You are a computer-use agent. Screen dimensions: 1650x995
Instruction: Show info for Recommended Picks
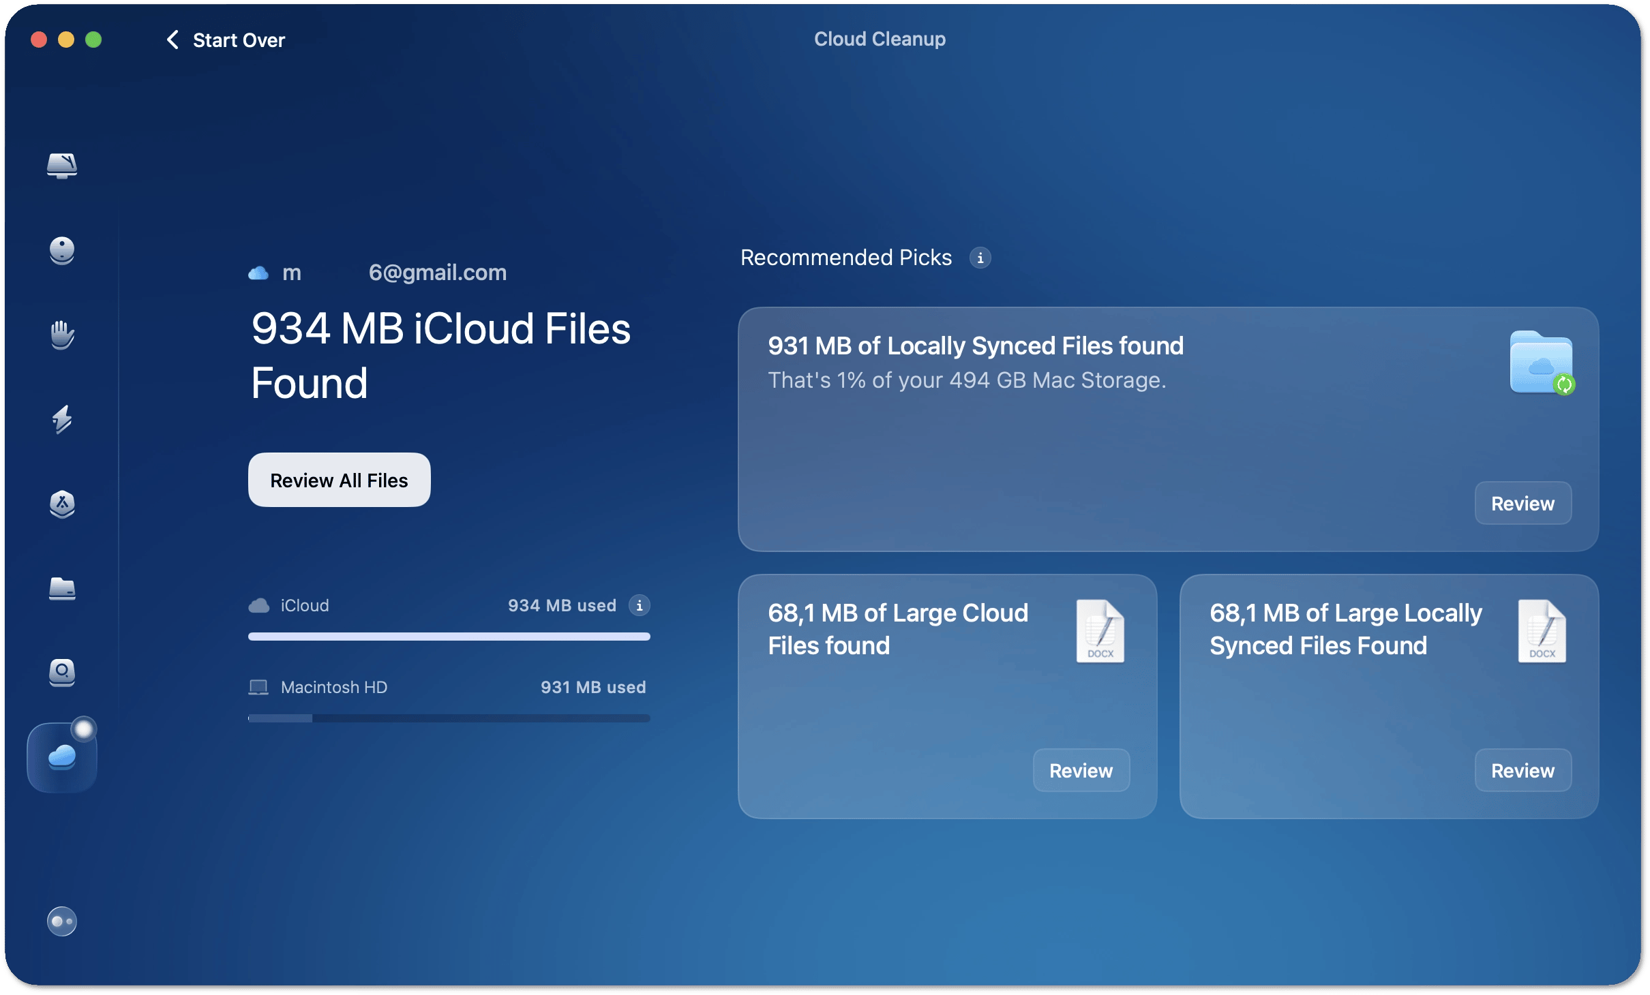tap(980, 258)
